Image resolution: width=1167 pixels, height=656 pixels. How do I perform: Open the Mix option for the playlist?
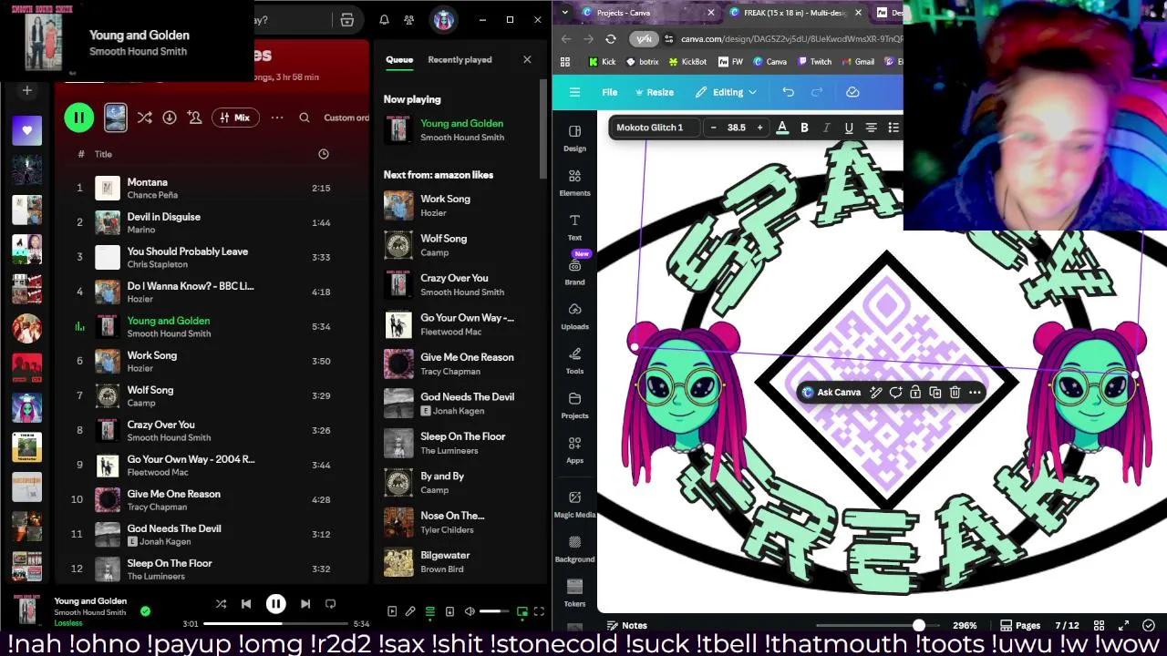coord(234,118)
